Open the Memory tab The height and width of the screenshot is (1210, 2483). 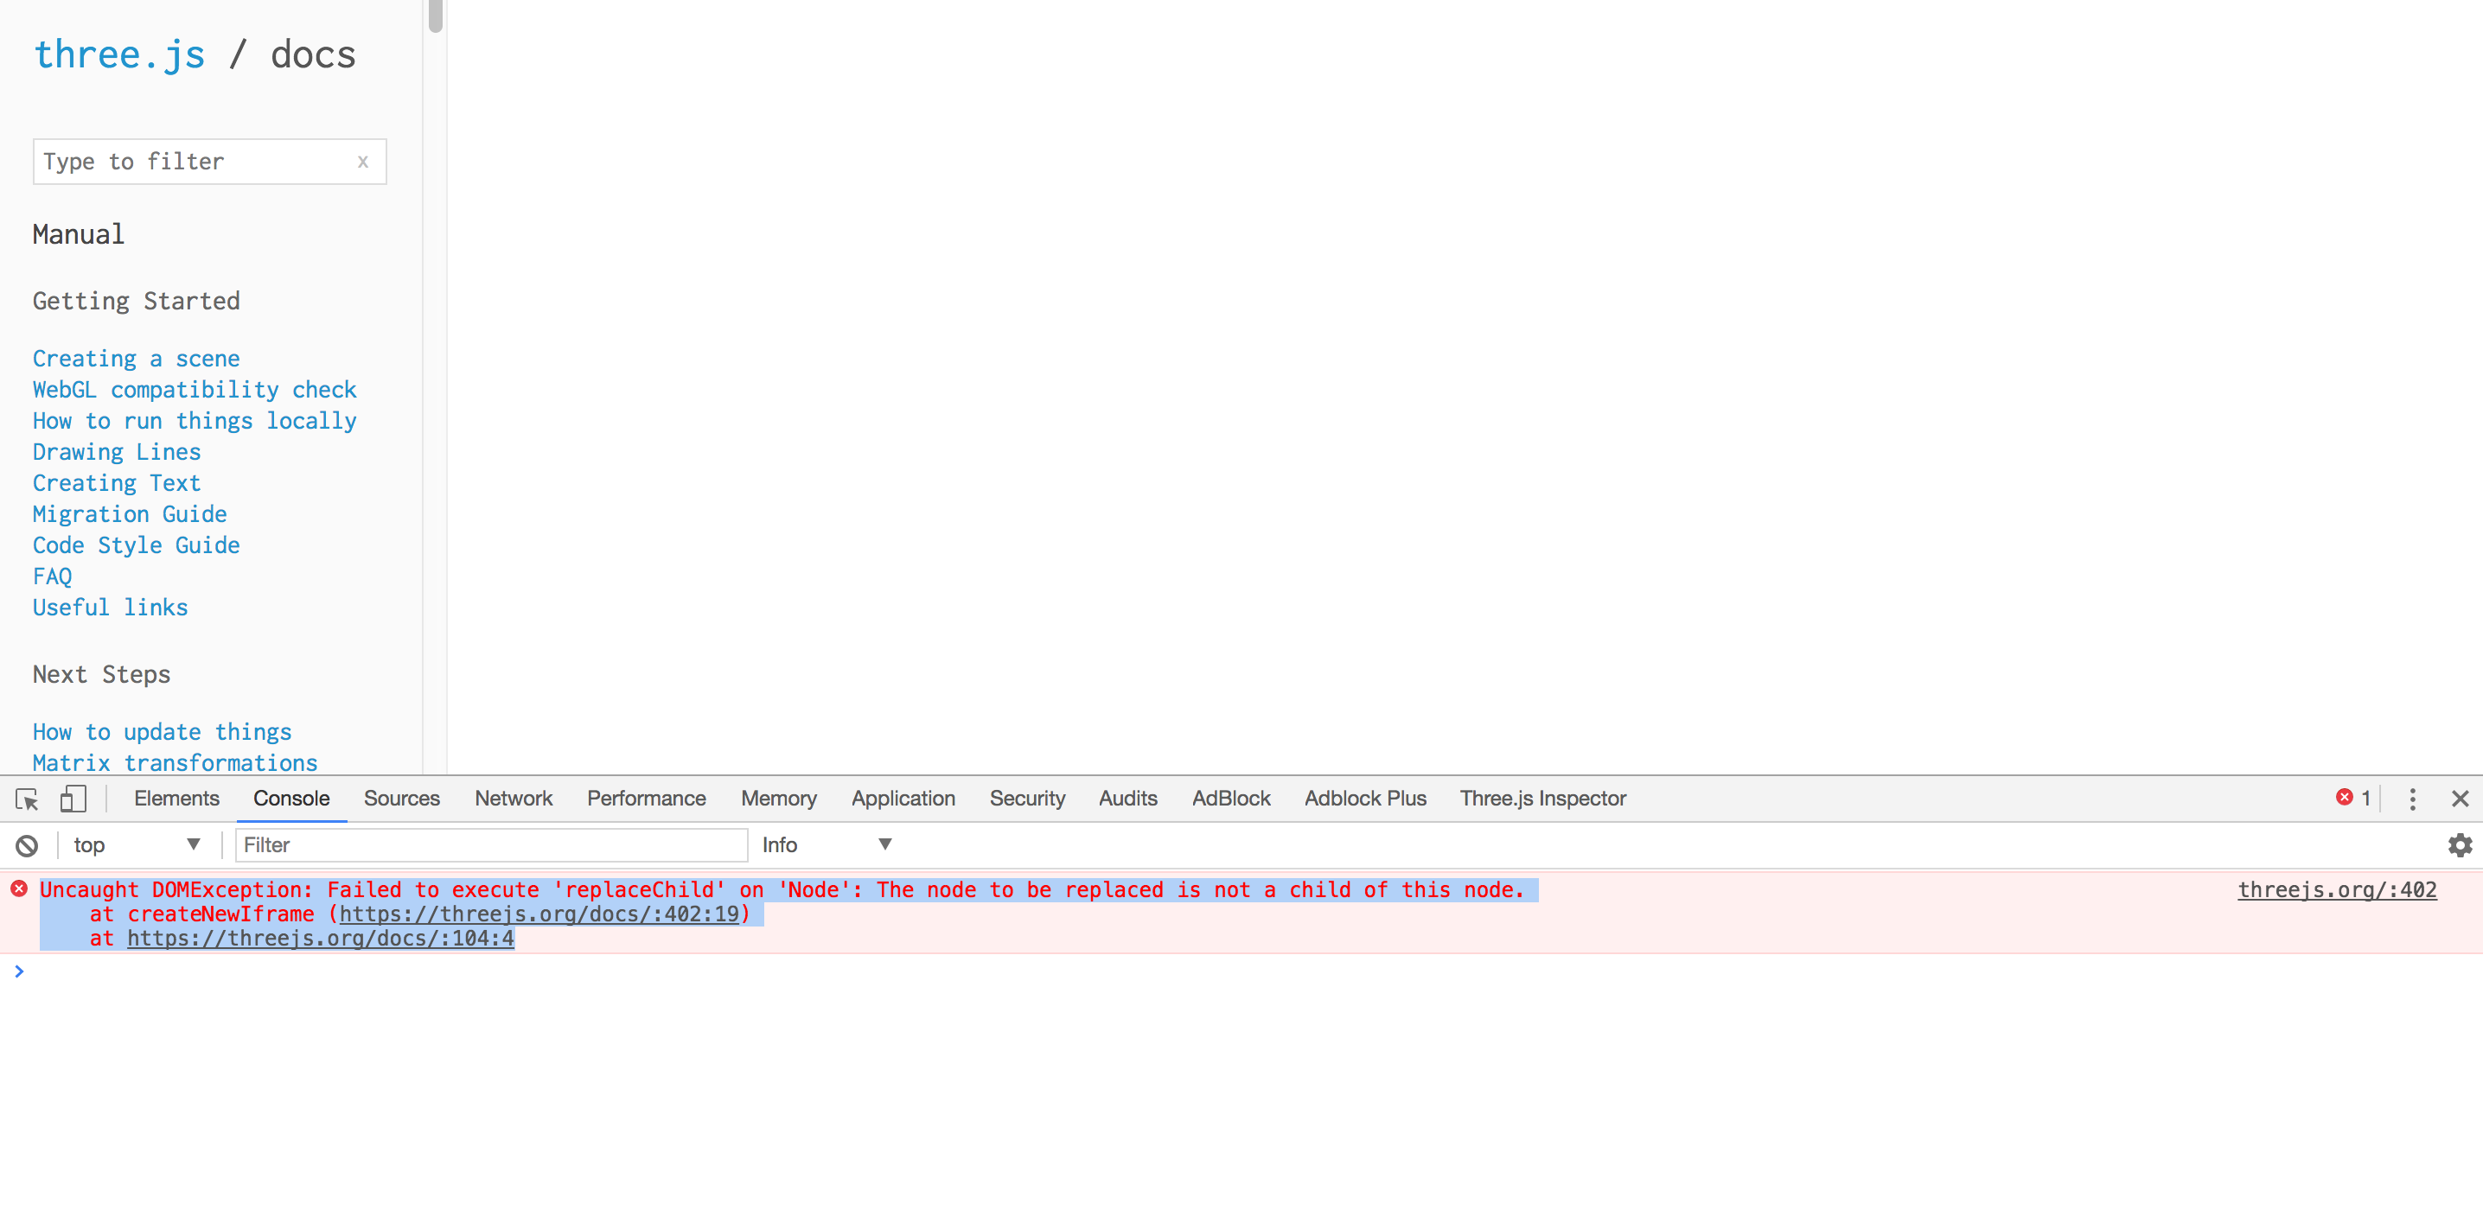[778, 799]
